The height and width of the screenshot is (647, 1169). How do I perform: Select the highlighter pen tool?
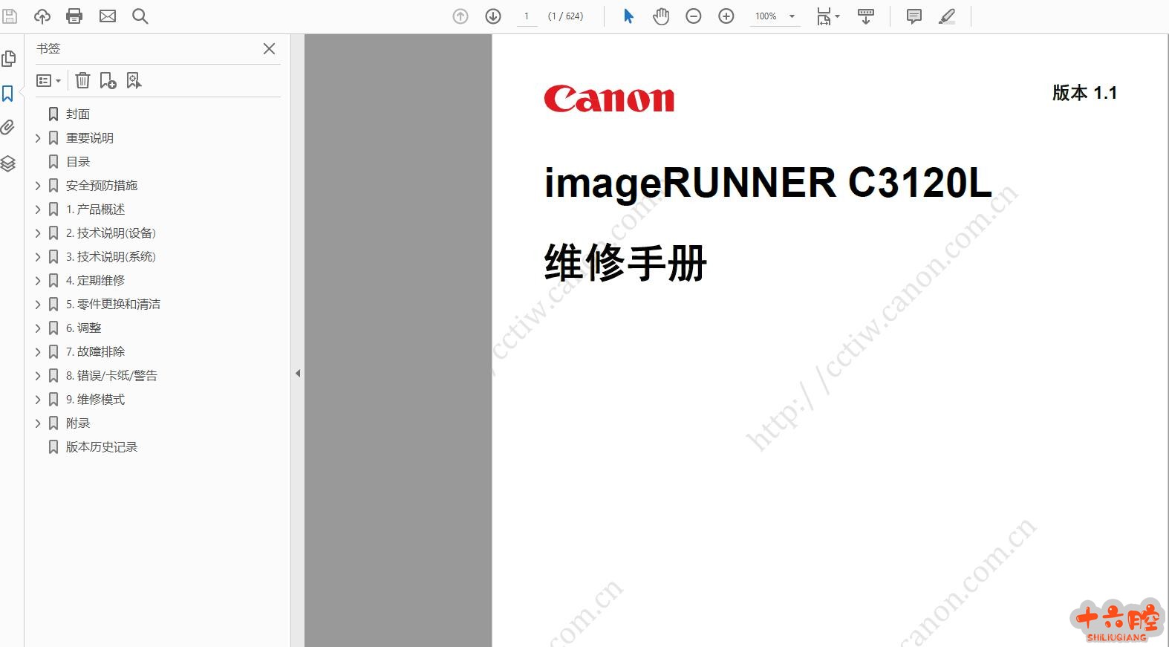click(x=947, y=16)
